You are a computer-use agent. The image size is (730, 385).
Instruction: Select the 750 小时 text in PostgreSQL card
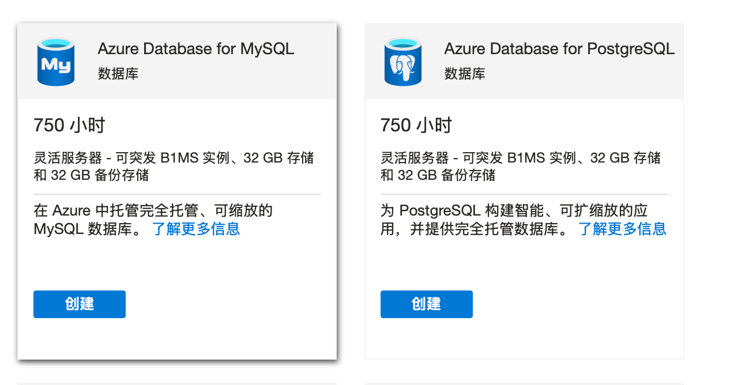416,125
